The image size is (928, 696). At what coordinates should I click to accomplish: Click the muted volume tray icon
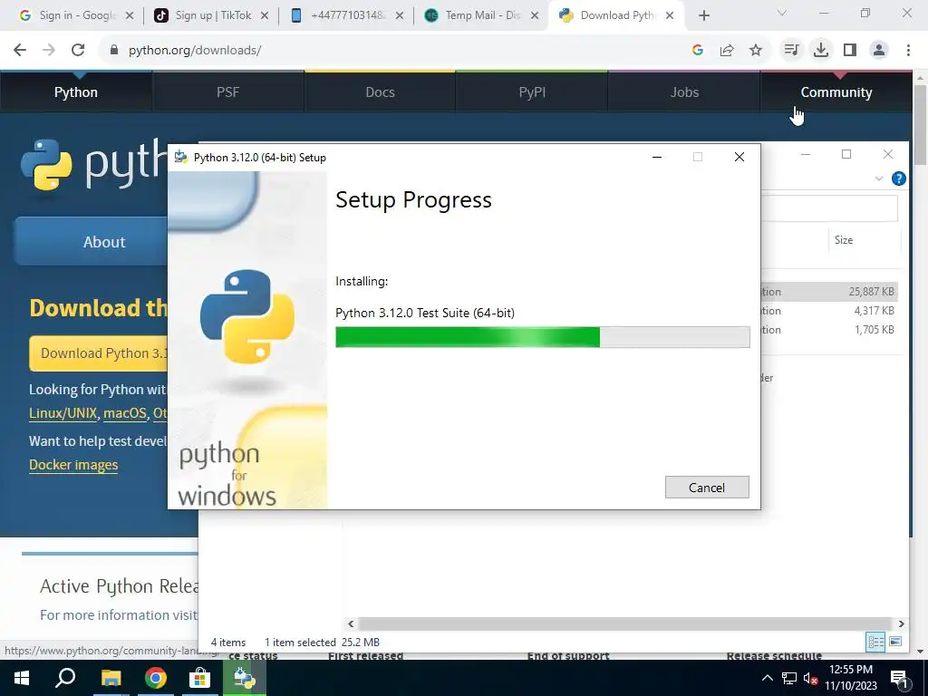click(811, 678)
